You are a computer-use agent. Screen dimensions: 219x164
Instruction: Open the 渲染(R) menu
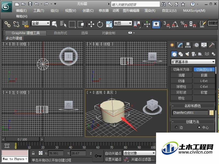coord(150,11)
